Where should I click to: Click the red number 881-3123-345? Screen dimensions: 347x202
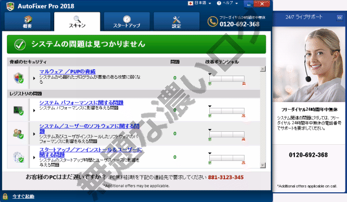coord(226,177)
